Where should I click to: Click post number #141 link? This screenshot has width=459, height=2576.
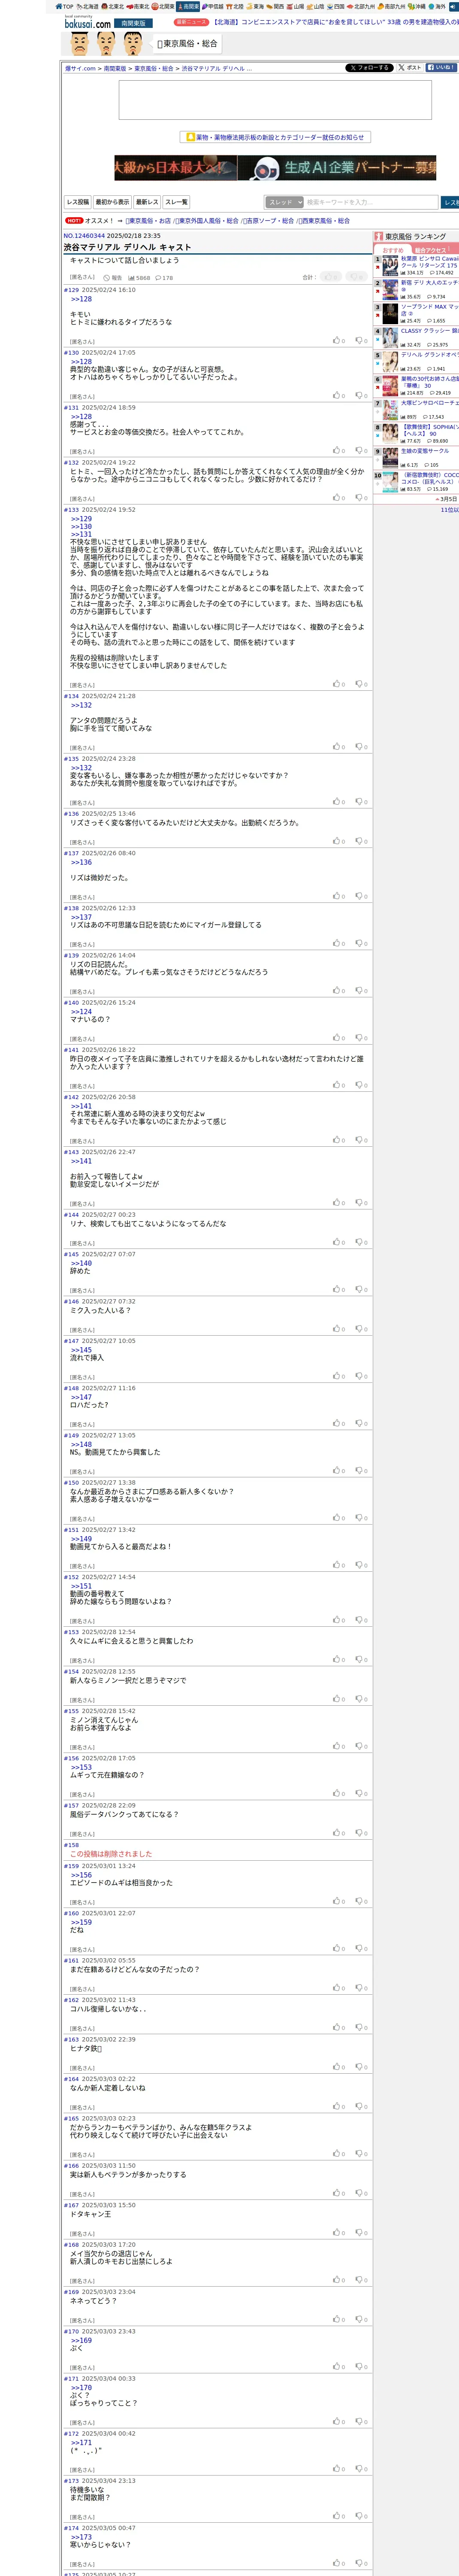point(71,1050)
